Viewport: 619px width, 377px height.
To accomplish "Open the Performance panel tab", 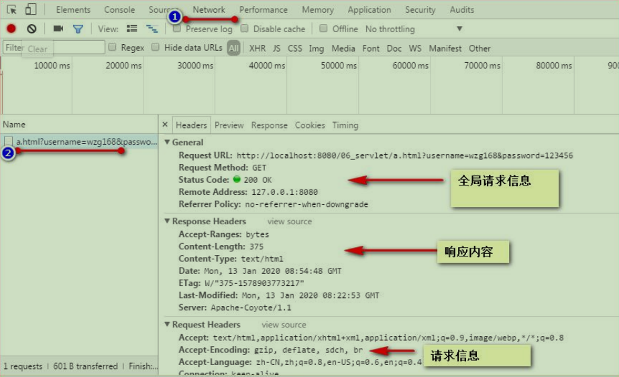I will click(x=264, y=9).
